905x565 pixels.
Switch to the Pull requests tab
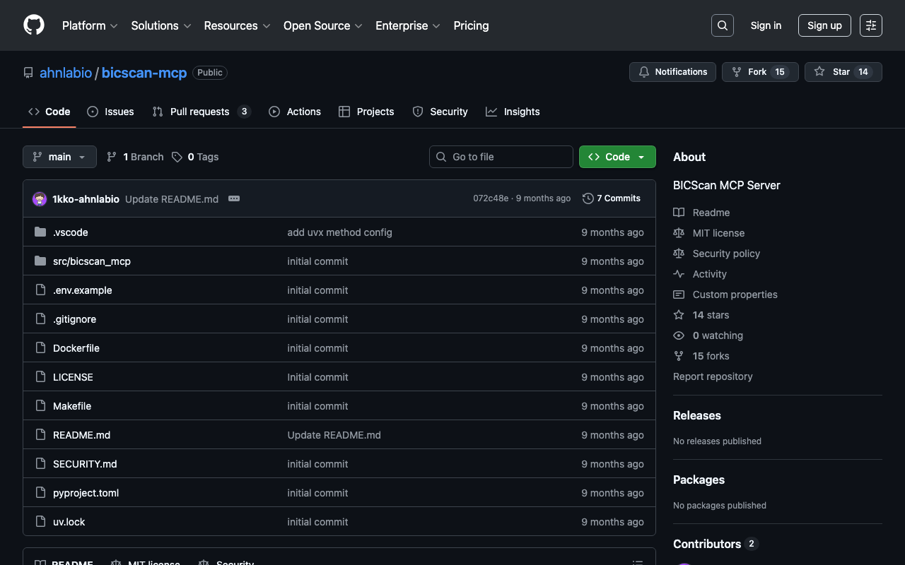pyautogui.click(x=200, y=112)
